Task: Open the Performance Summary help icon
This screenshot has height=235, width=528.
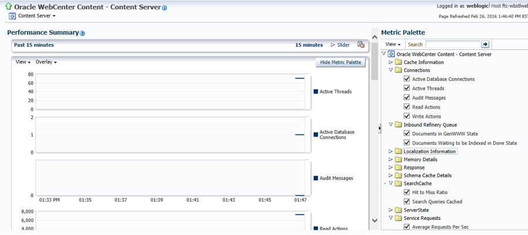Action: (x=83, y=33)
